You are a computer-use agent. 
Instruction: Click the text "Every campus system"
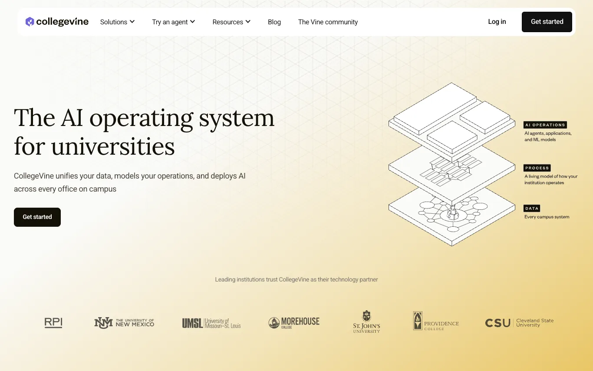point(547,217)
